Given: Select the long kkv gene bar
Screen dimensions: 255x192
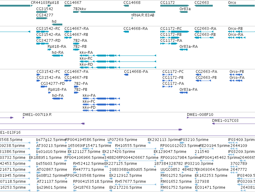Looking at the screenshot, I should [x=117, y=12].
